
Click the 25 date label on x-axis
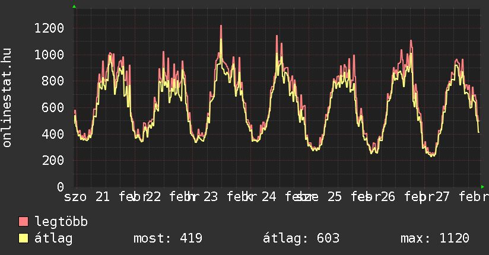(335, 197)
